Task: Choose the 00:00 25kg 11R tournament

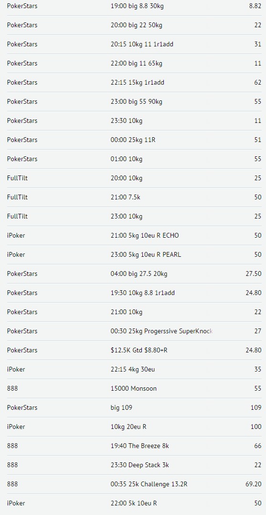Action: (x=133, y=140)
